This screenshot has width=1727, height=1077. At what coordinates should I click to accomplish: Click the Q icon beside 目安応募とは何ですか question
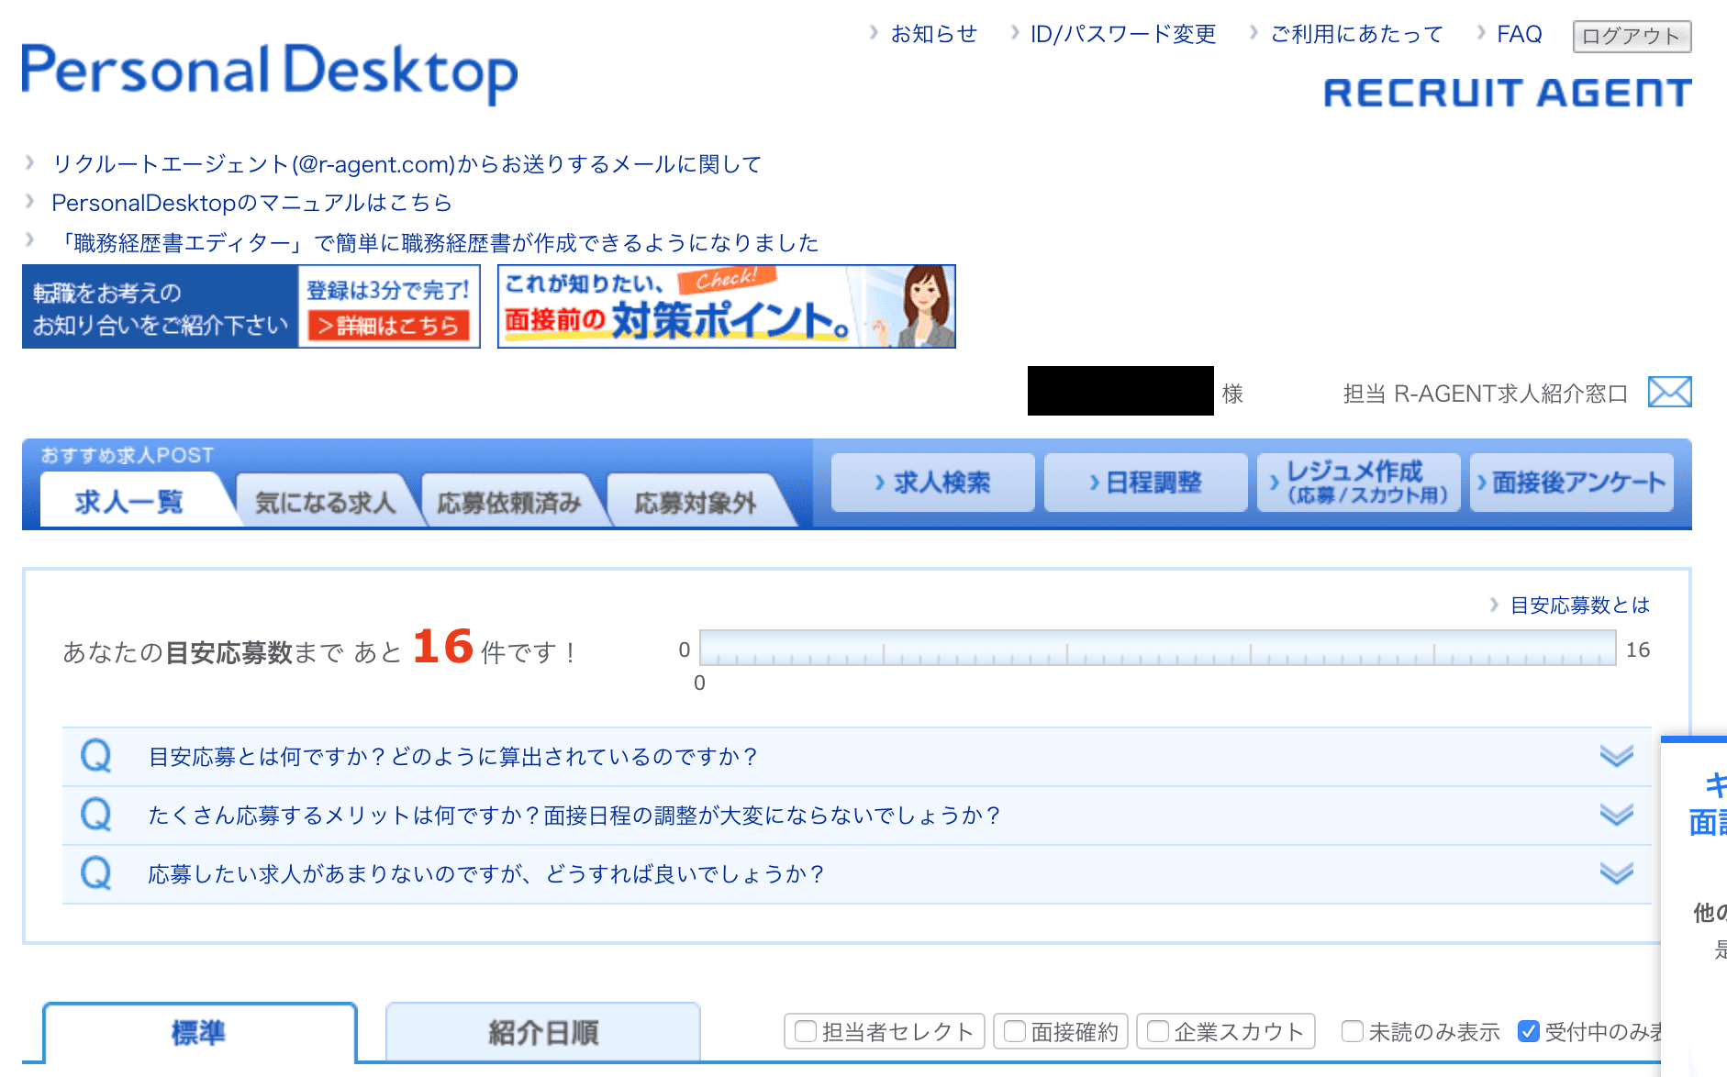pyautogui.click(x=96, y=757)
